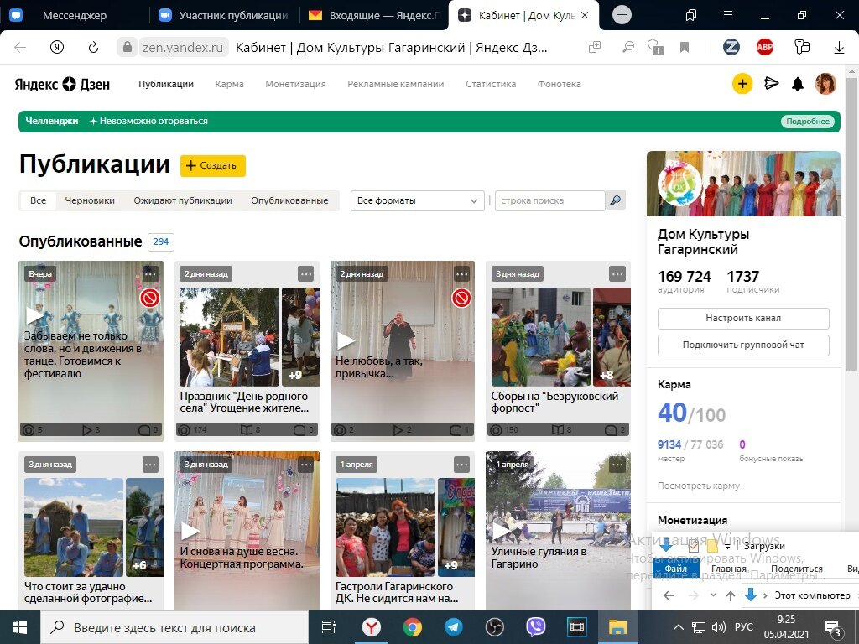The image size is (859, 644).
Task: Expand the 'Все форматы' dropdown
Action: pyautogui.click(x=418, y=201)
